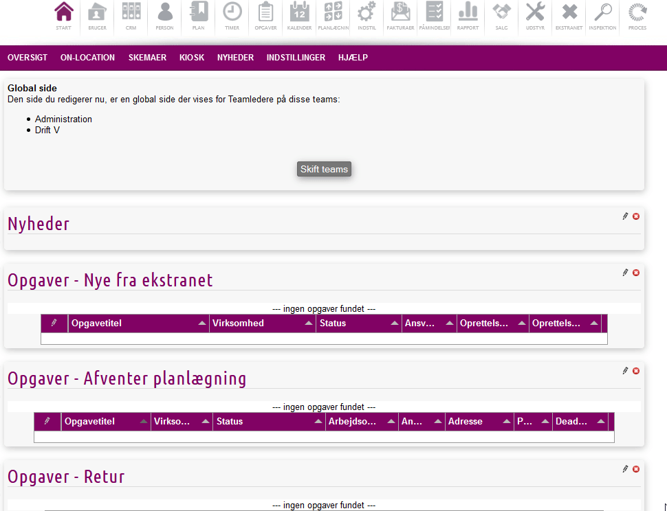Open the Kalender icon

coord(299,14)
